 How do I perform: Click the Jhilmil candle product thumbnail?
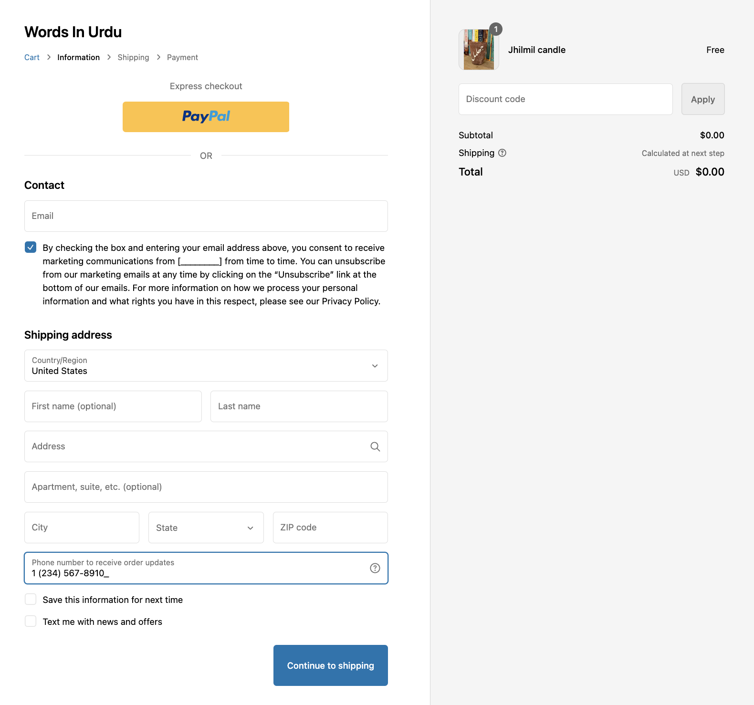(x=479, y=50)
